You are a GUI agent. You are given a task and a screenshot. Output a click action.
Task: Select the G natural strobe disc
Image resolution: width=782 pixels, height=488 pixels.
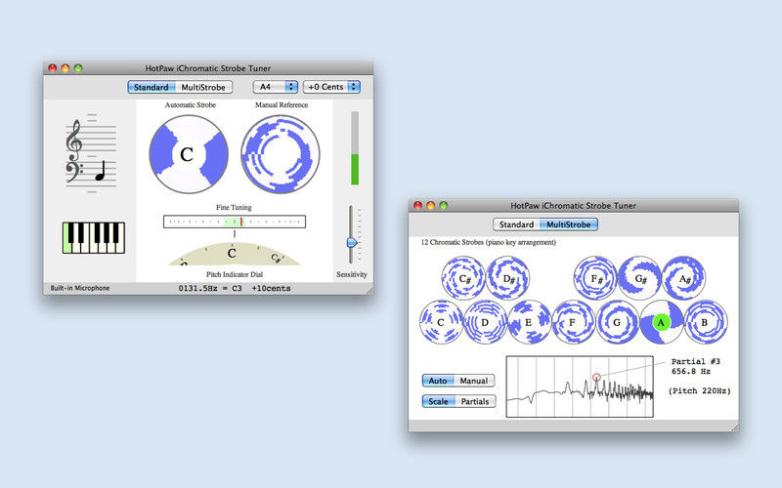tap(618, 322)
